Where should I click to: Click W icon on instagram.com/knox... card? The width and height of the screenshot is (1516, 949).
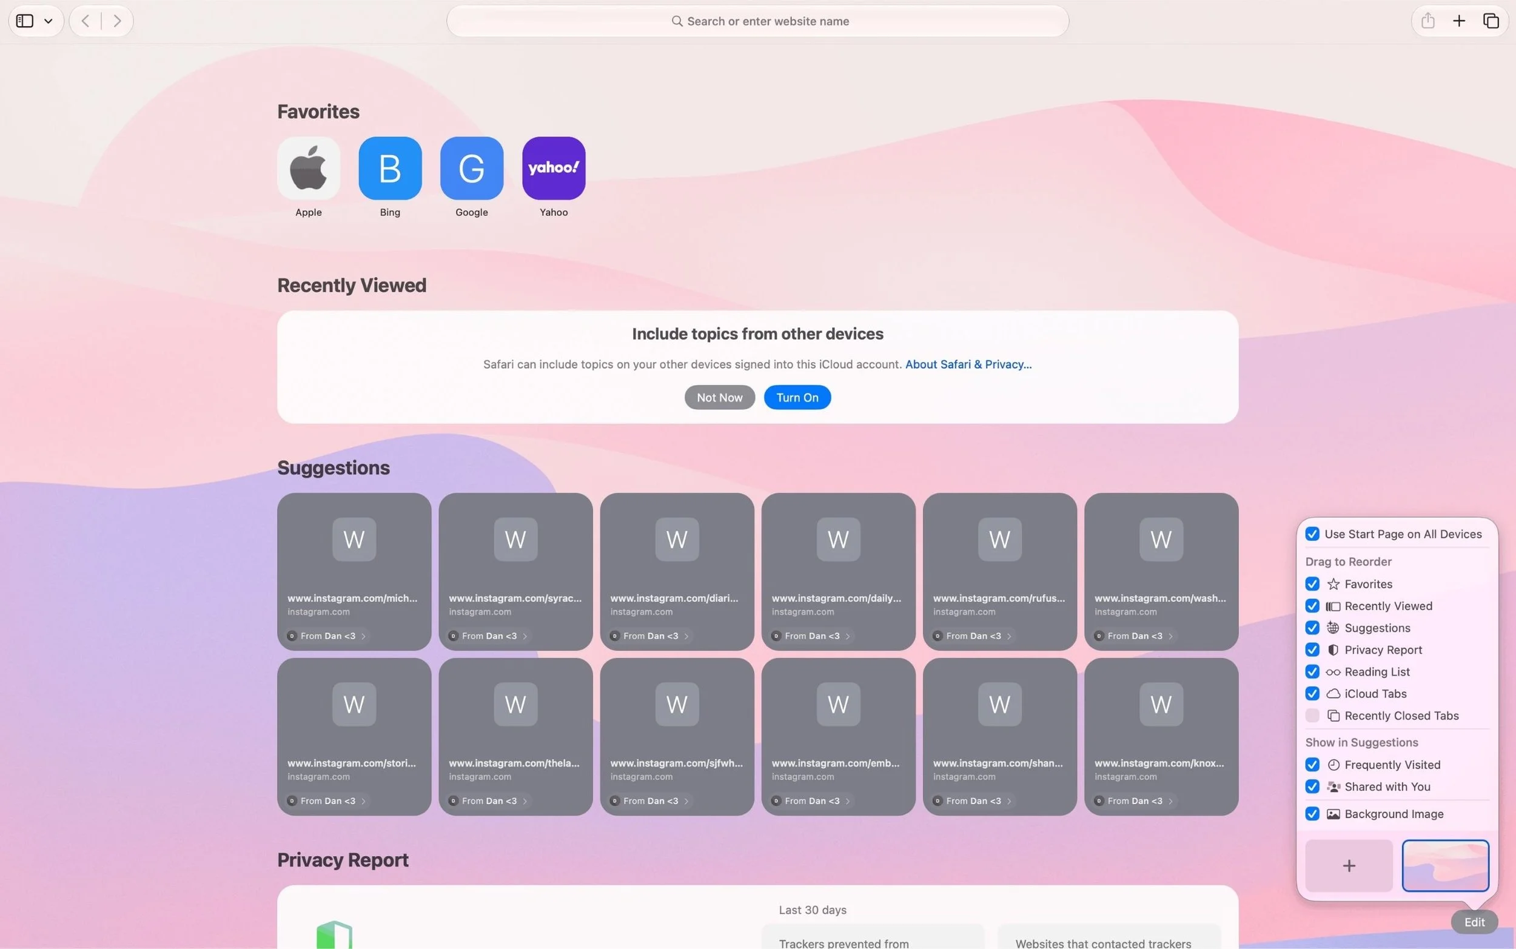coord(1161,704)
